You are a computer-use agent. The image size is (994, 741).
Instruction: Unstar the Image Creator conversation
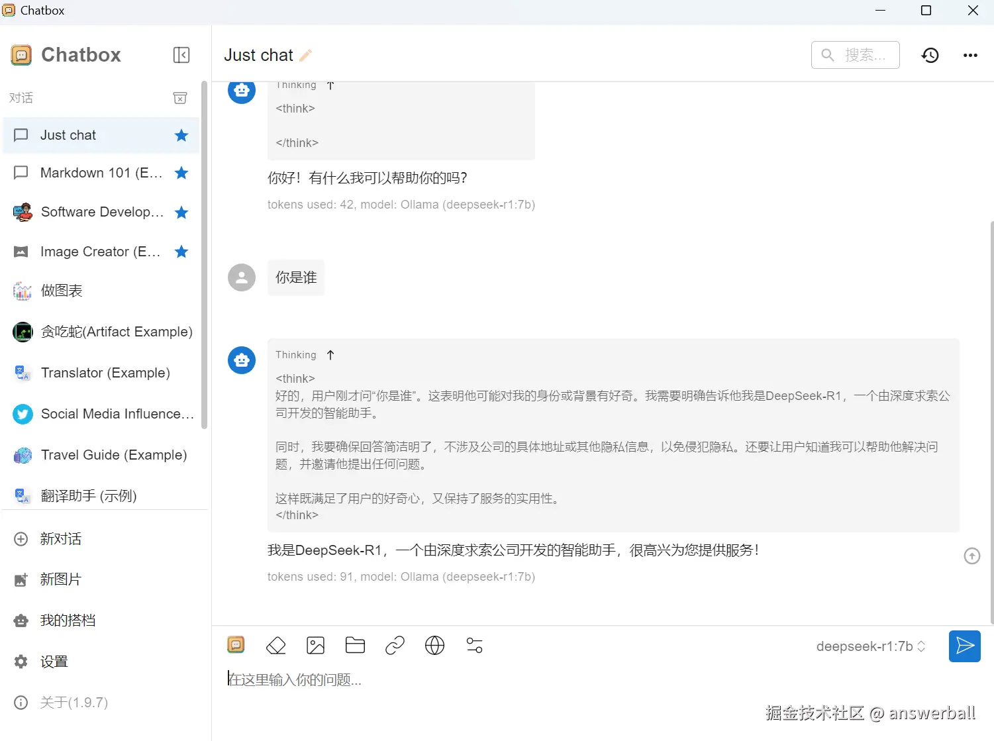(181, 252)
